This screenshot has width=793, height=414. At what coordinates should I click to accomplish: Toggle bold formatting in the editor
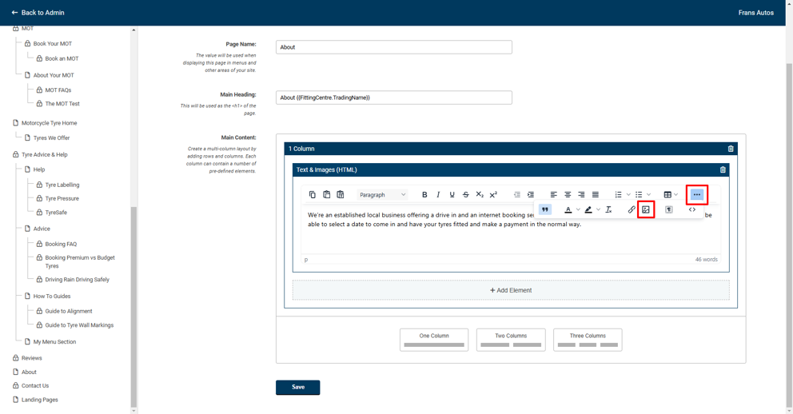click(424, 195)
